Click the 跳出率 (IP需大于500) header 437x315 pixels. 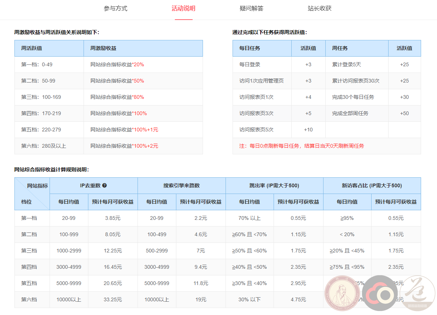click(274, 185)
